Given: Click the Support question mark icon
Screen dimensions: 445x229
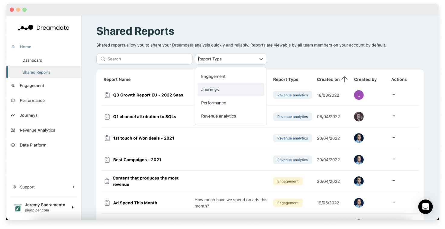Looking at the screenshot, I should pos(14,187).
